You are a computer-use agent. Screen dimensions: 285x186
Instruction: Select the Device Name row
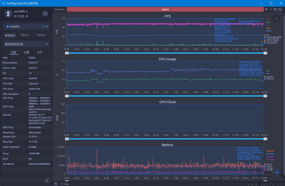pos(26,63)
